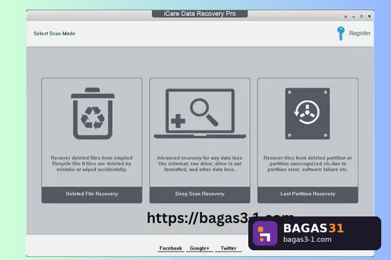Screen dimensions: 391x260
Task: Maximize the iCare Data Recovery window
Action: click(362, 16)
